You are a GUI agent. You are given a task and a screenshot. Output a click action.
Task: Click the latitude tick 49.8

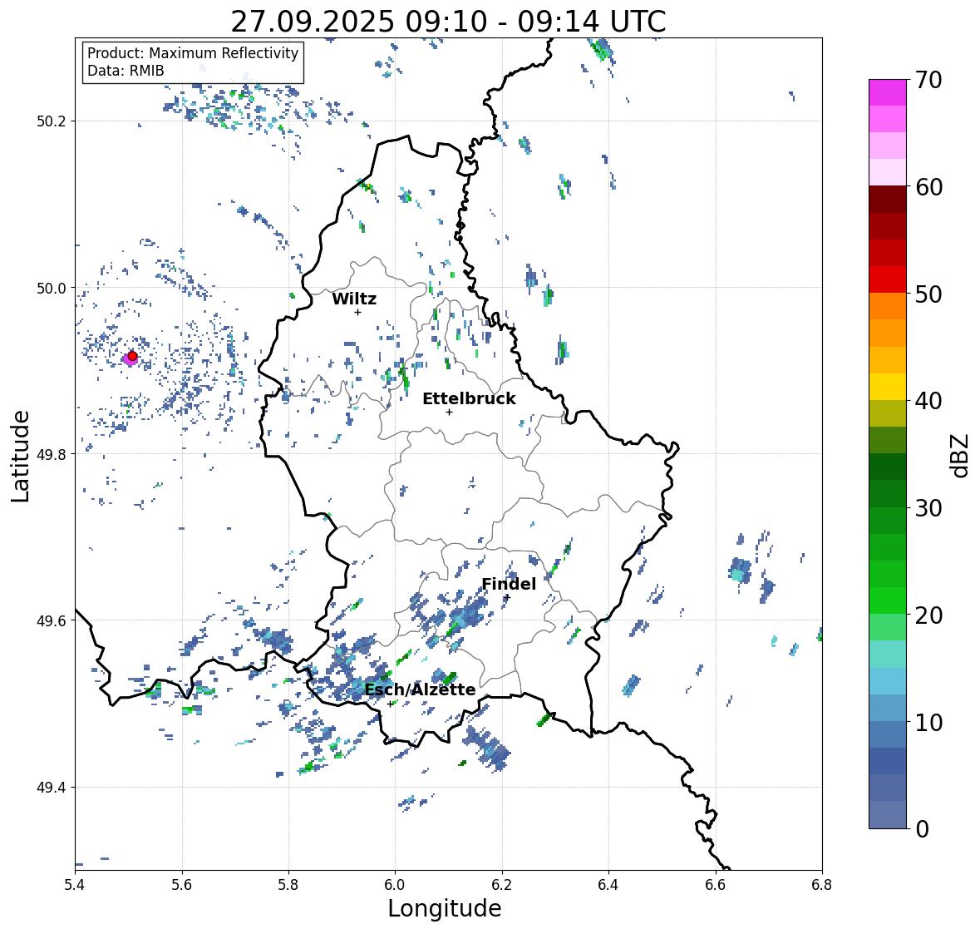52,454
